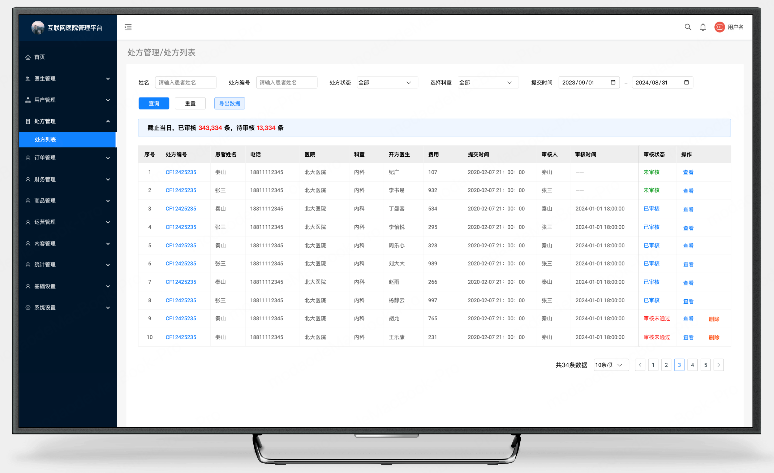
Task: Open calendar icon in start date field
Action: coord(613,82)
